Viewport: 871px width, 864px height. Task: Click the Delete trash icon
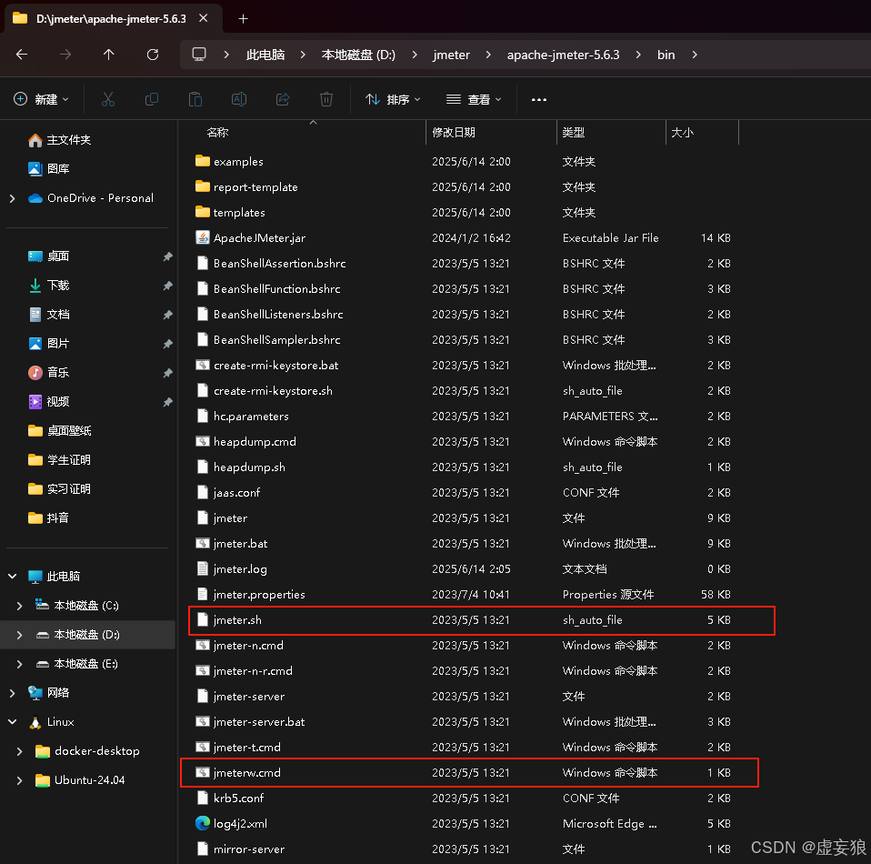[326, 99]
